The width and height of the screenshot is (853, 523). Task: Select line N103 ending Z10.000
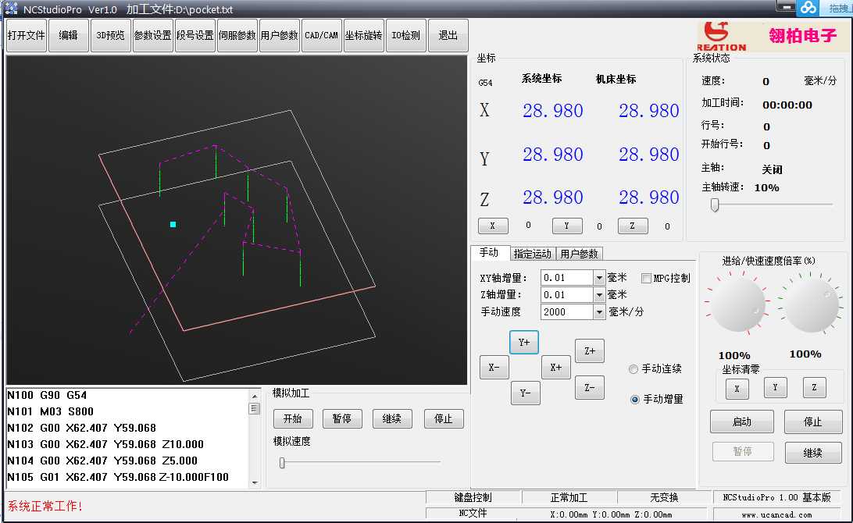(105, 444)
